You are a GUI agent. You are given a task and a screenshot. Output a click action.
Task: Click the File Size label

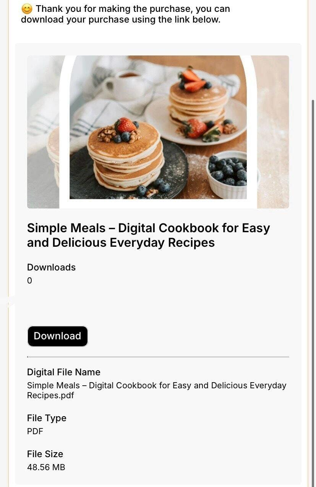pos(45,454)
